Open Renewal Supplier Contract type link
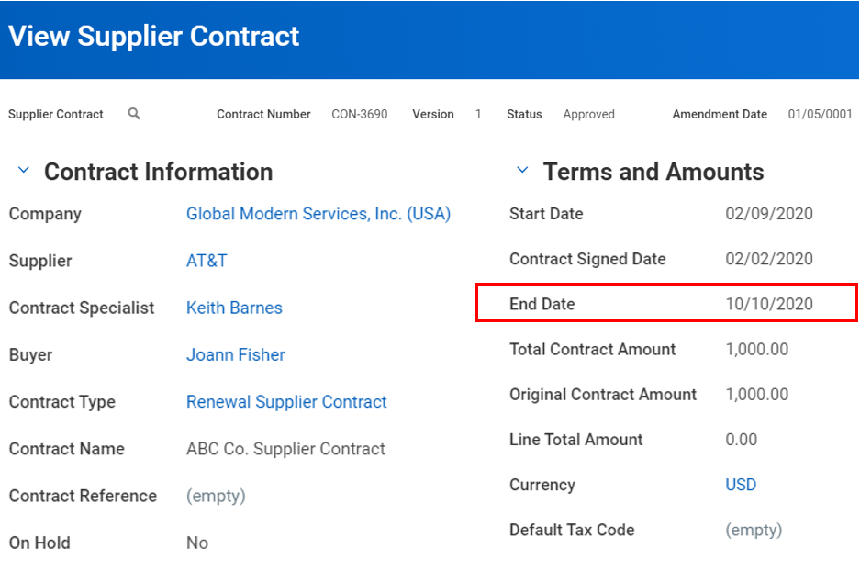 tap(286, 402)
